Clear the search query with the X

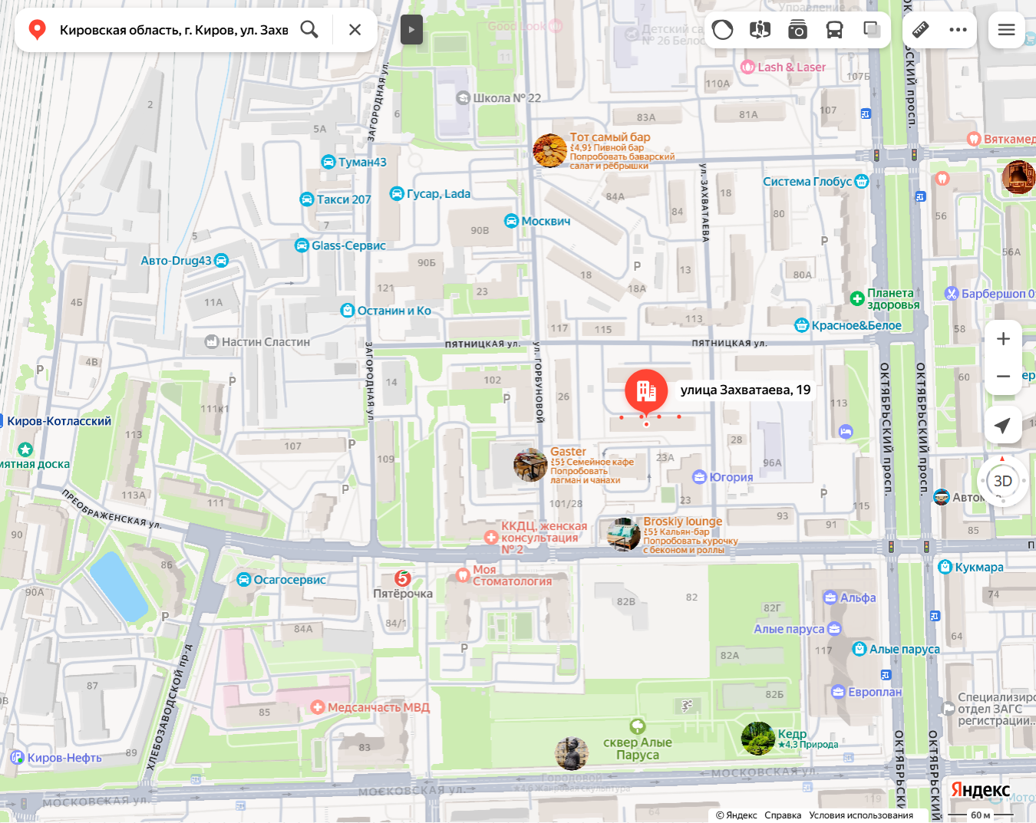[x=355, y=30]
